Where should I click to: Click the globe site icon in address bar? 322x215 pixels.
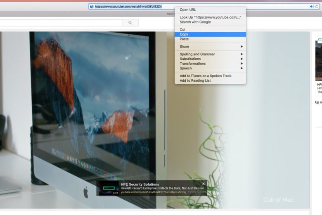[92, 7]
